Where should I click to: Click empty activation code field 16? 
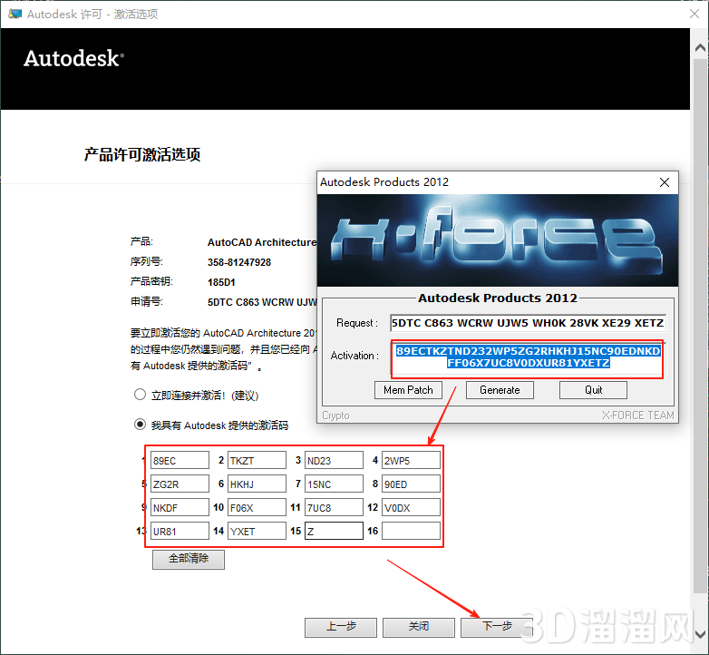[411, 531]
